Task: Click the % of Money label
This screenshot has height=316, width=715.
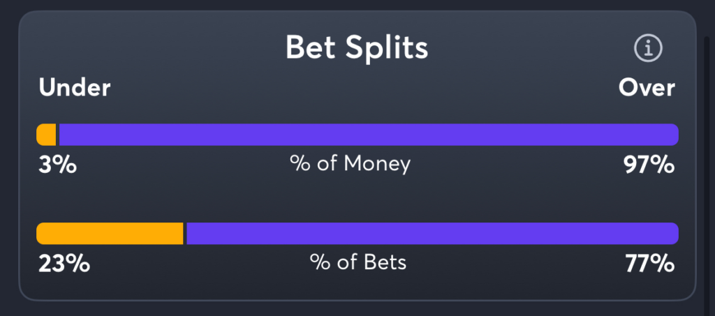Action: 351,164
